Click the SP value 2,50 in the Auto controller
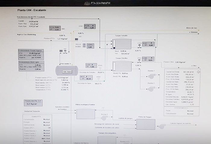This screenshot has width=211, height=144. [x=57, y=29]
